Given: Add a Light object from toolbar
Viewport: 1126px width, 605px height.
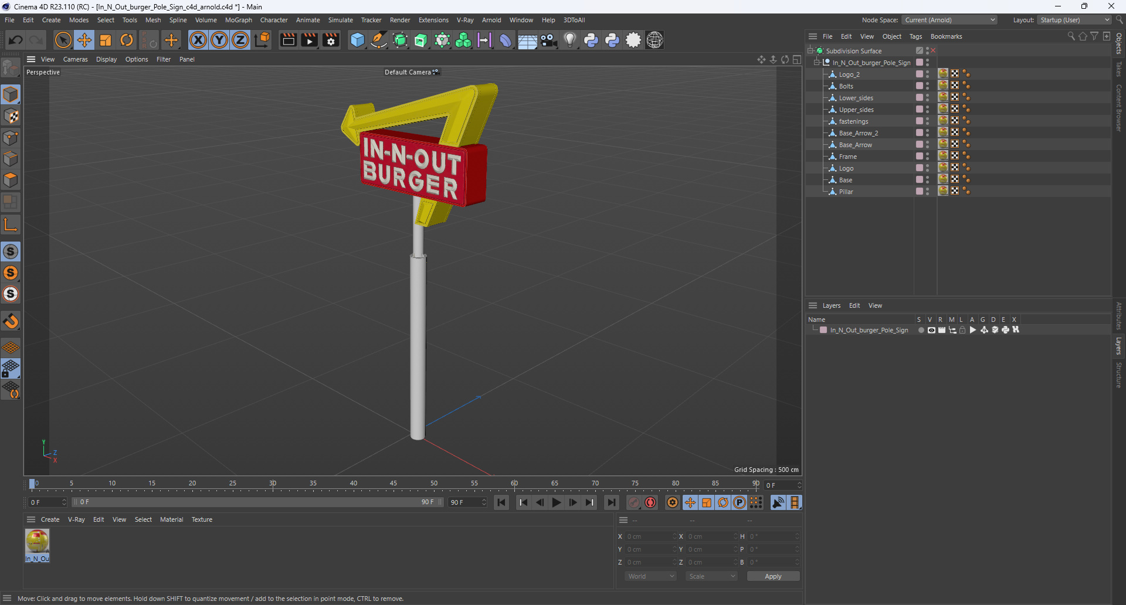Looking at the screenshot, I should (569, 40).
